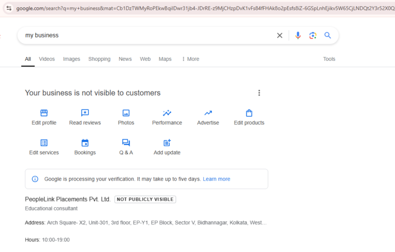Image resolution: width=395 pixels, height=252 pixels.
Task: Open the Read reviews star icon
Action: coord(85,113)
